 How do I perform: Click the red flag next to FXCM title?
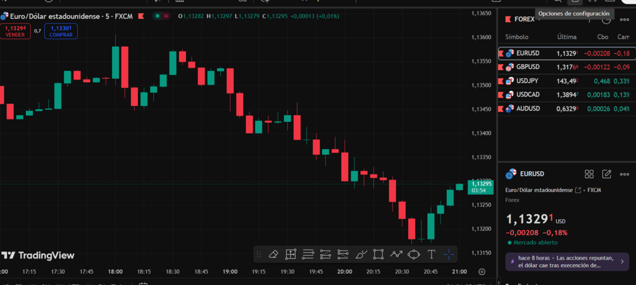tap(140, 16)
